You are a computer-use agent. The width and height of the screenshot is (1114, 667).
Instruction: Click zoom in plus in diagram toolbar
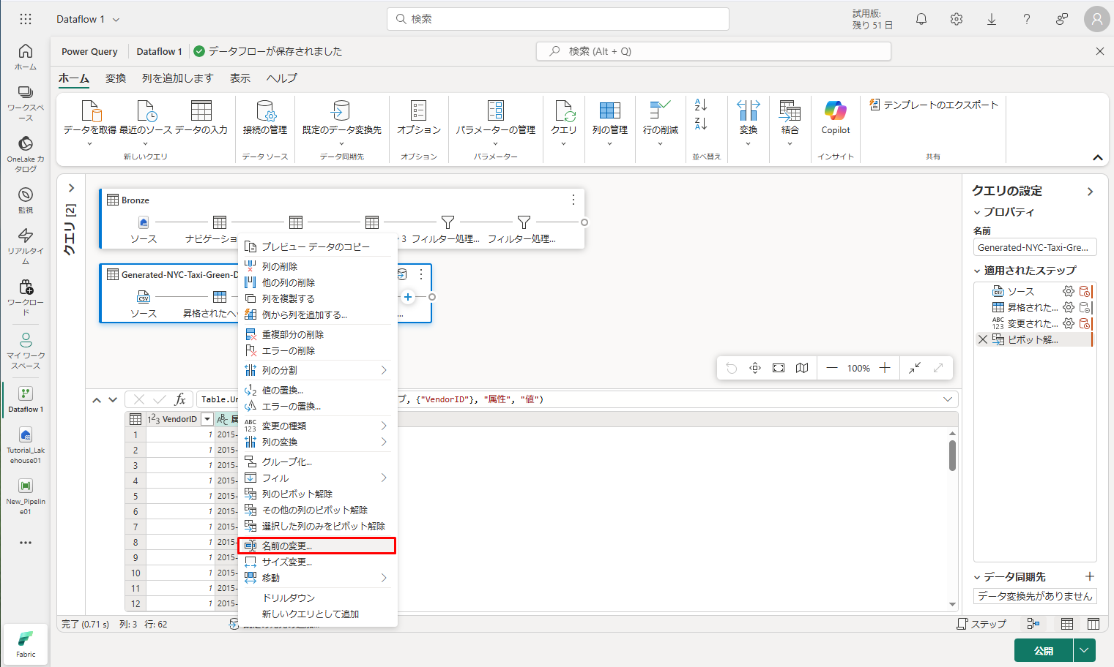[x=885, y=368]
